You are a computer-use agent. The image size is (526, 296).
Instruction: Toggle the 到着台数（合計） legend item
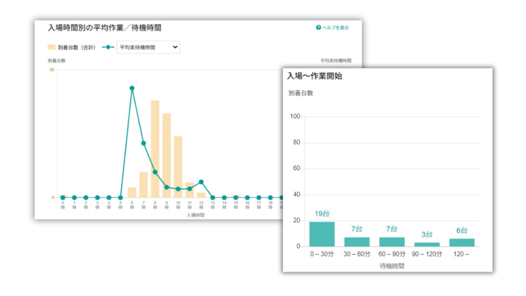72,47
